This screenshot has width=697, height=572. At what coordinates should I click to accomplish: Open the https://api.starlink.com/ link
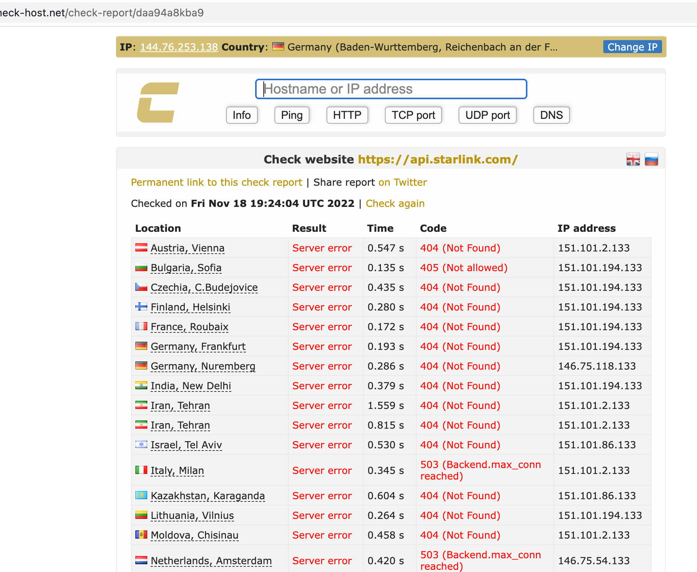click(x=438, y=159)
